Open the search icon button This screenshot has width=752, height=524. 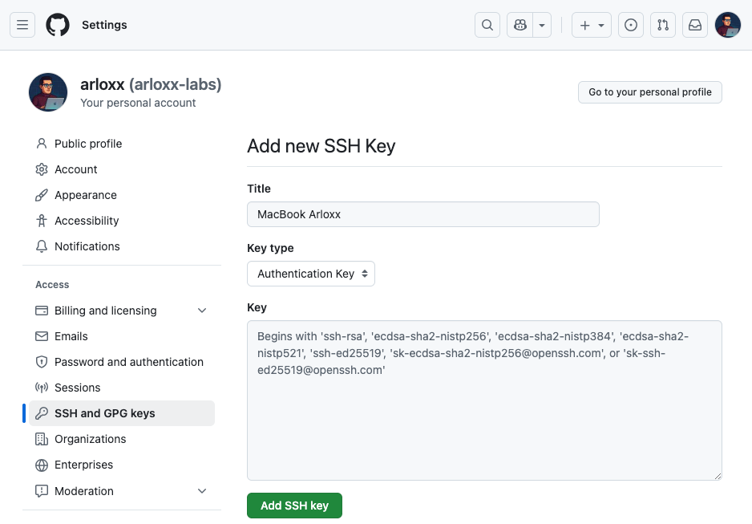pyautogui.click(x=487, y=25)
